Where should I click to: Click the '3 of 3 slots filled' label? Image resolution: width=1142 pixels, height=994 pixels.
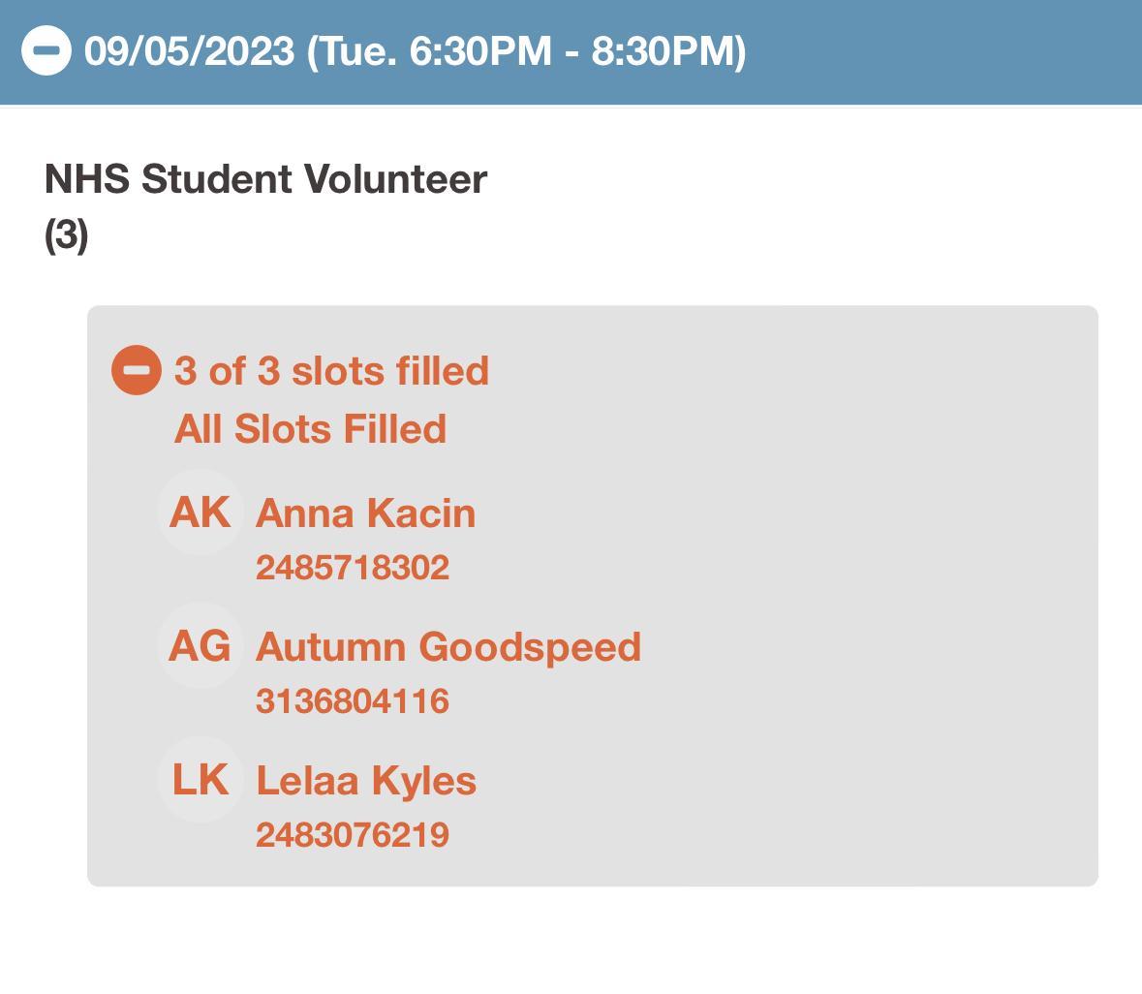pos(331,371)
